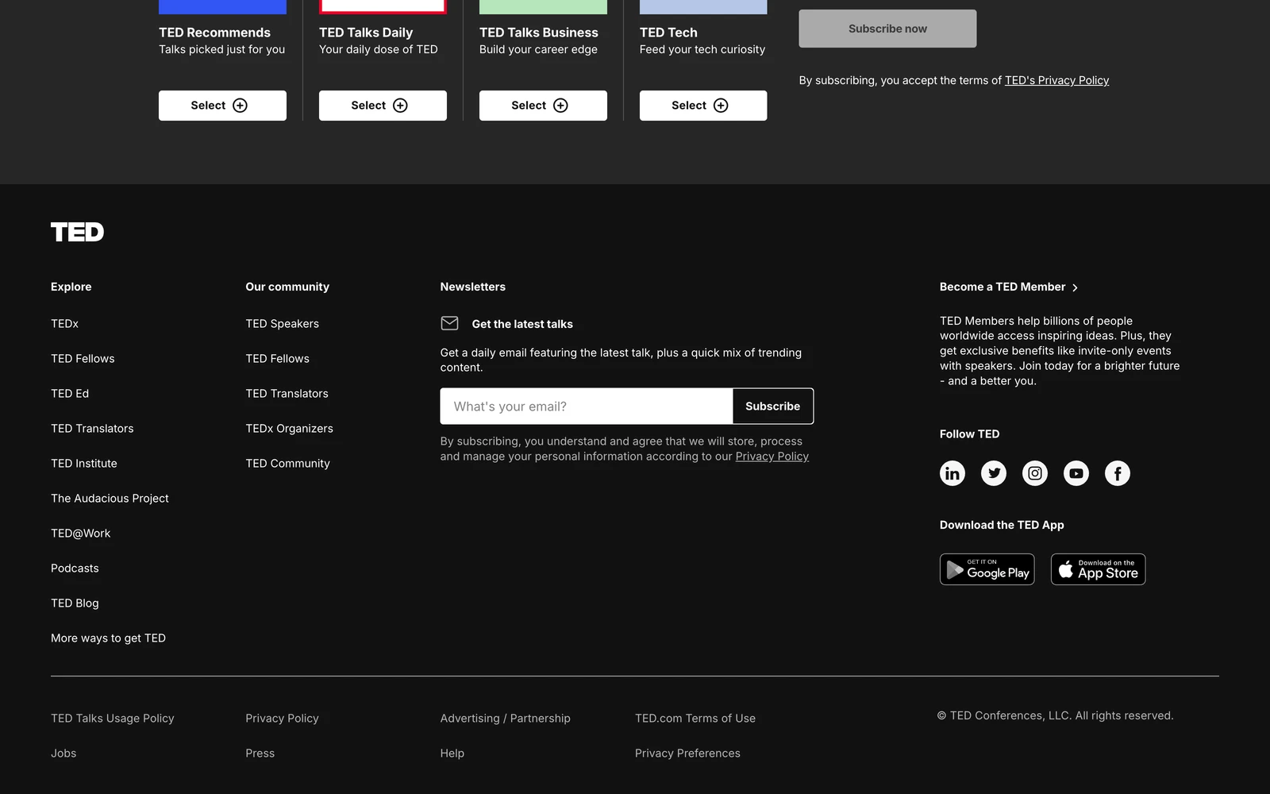
Task: Open Advertising / Partnership link
Action: tap(505, 719)
